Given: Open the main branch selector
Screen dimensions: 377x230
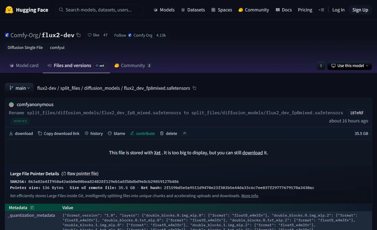Looking at the screenshot, I should click(19, 88).
